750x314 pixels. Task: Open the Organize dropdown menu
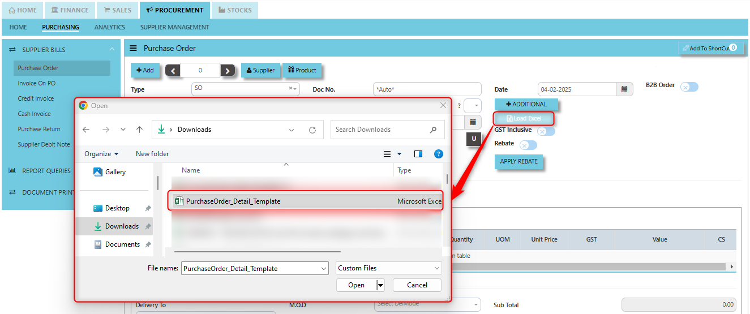click(x=101, y=154)
